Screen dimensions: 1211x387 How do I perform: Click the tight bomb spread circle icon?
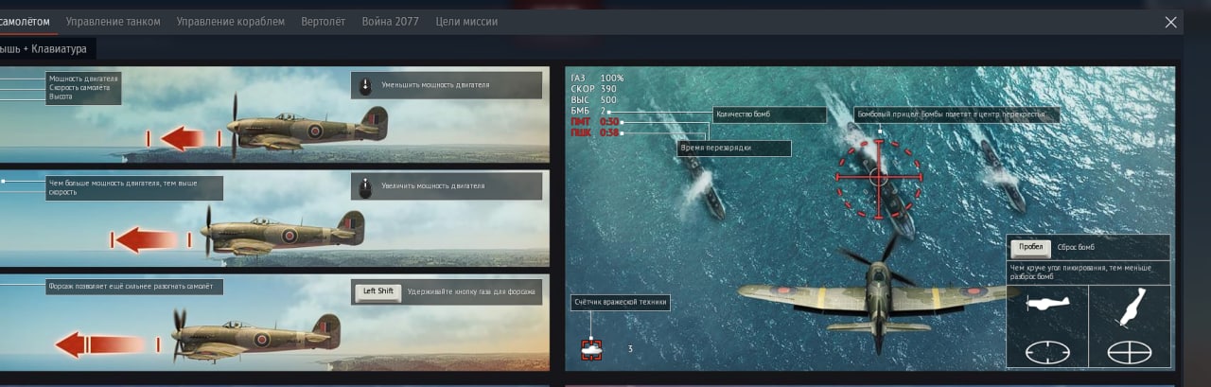coord(1129,351)
